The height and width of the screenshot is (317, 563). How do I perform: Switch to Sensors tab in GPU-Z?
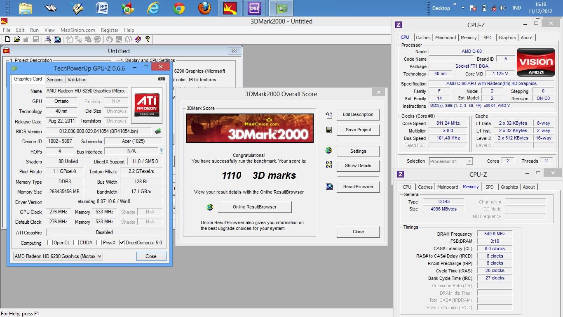click(54, 80)
